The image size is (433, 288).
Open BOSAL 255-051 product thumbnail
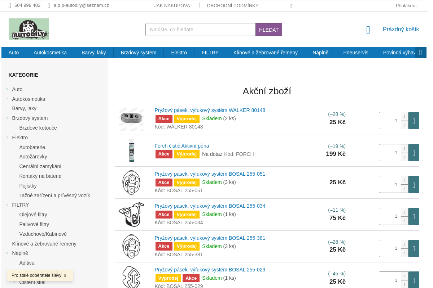pos(131,183)
